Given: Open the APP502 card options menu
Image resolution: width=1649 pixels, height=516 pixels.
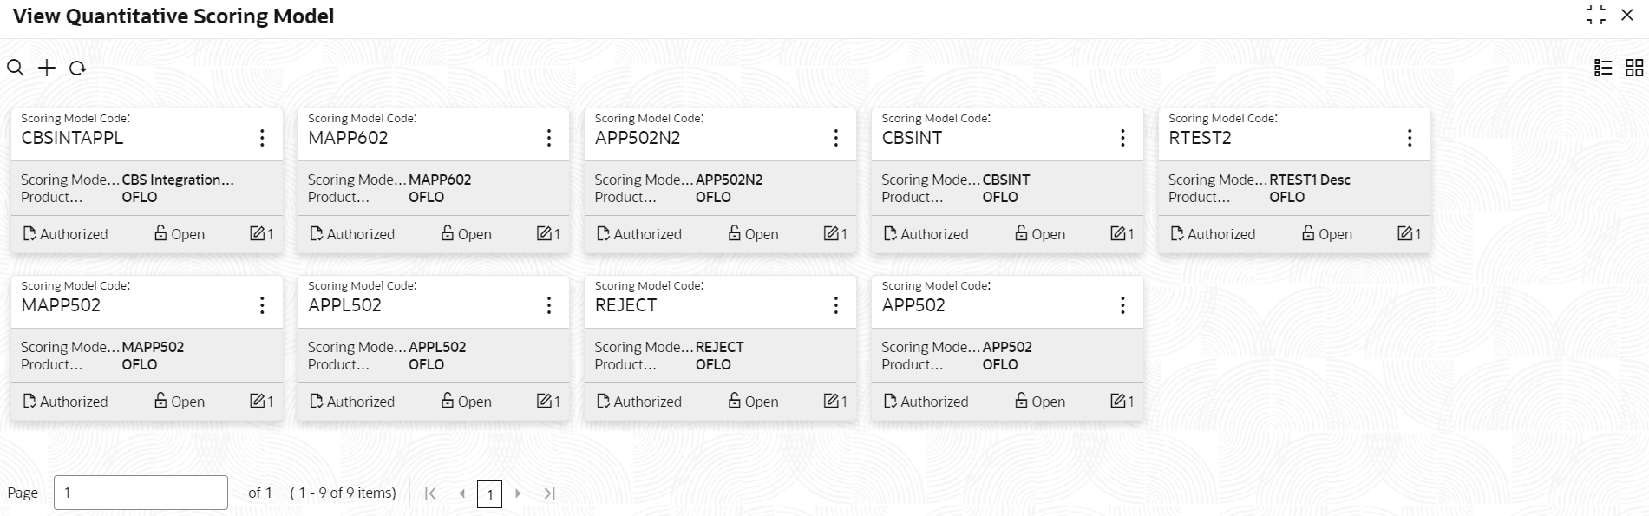Looking at the screenshot, I should click(x=1123, y=305).
